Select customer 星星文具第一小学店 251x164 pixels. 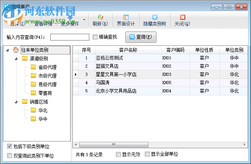116,74
